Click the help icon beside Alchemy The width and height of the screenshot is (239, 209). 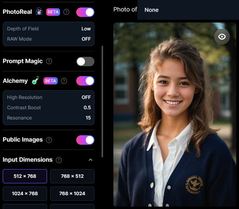64,81
